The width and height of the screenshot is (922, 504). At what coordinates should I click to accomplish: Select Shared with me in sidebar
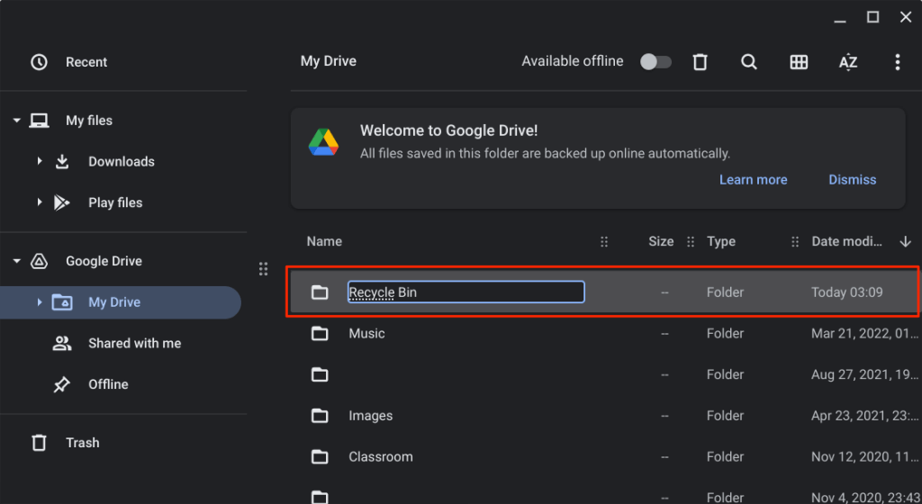(133, 344)
